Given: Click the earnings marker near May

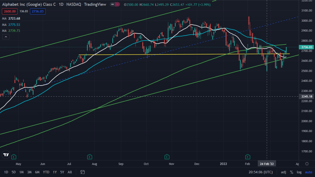Looking at the screenshot, I should tap(14, 156).
